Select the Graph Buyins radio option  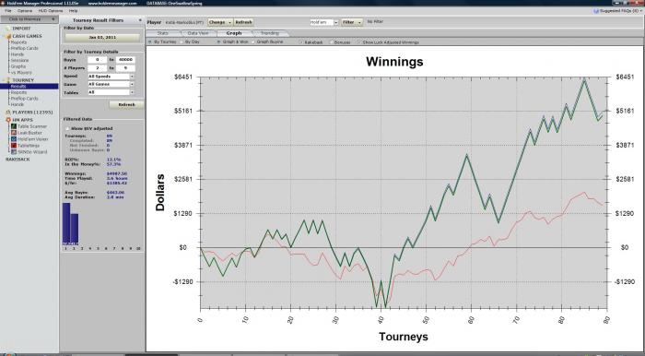click(253, 42)
